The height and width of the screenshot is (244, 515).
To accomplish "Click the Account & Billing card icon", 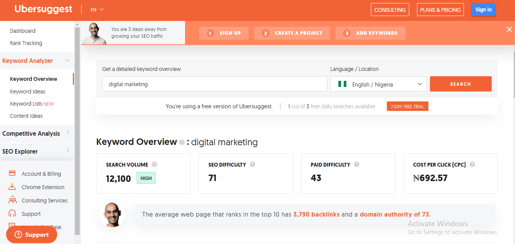I will pyautogui.click(x=12, y=173).
